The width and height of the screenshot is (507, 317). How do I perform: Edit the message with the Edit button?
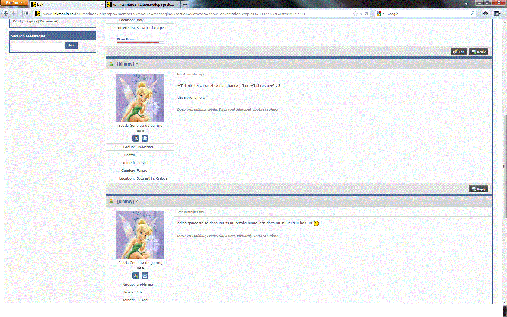(x=459, y=52)
